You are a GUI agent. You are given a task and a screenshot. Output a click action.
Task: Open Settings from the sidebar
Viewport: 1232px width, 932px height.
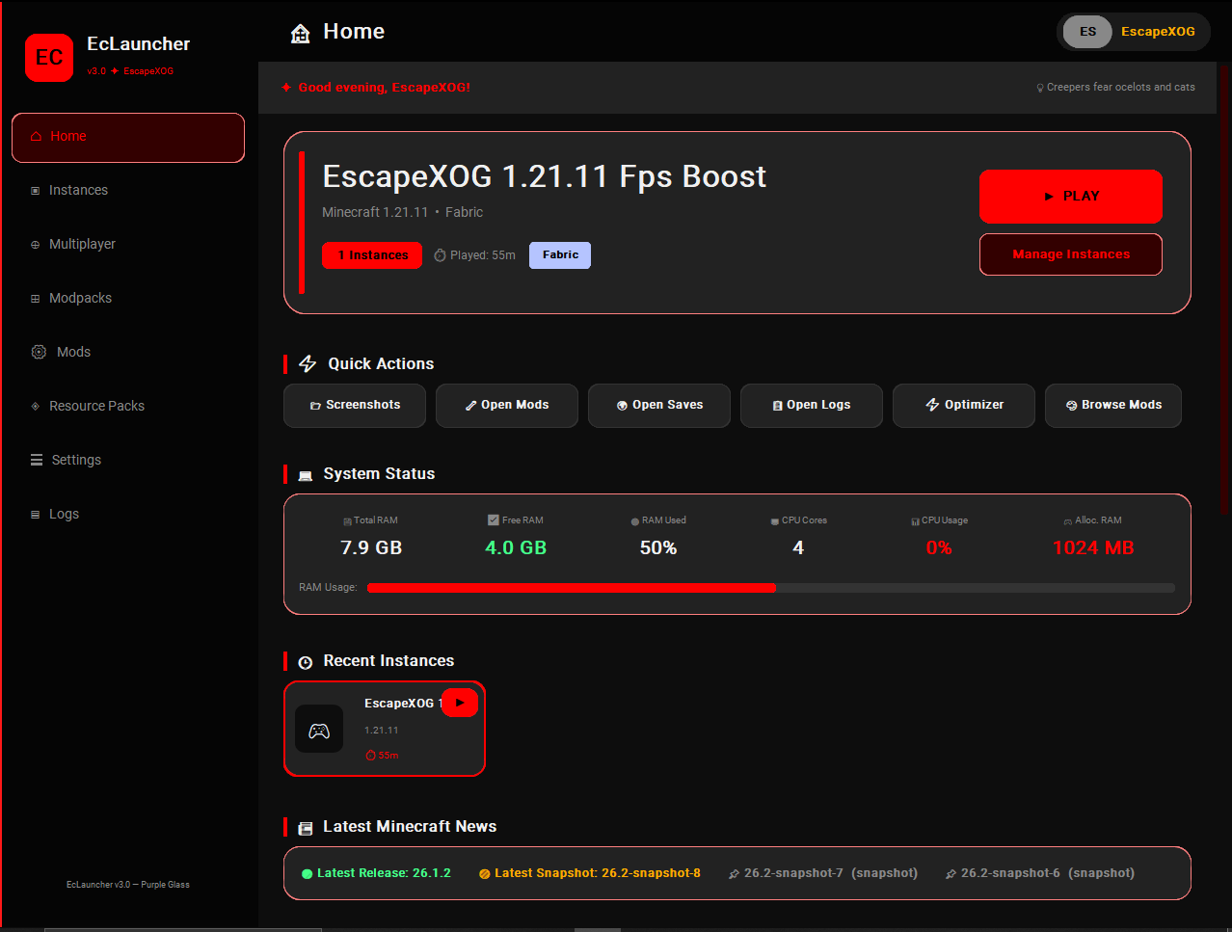(128, 461)
